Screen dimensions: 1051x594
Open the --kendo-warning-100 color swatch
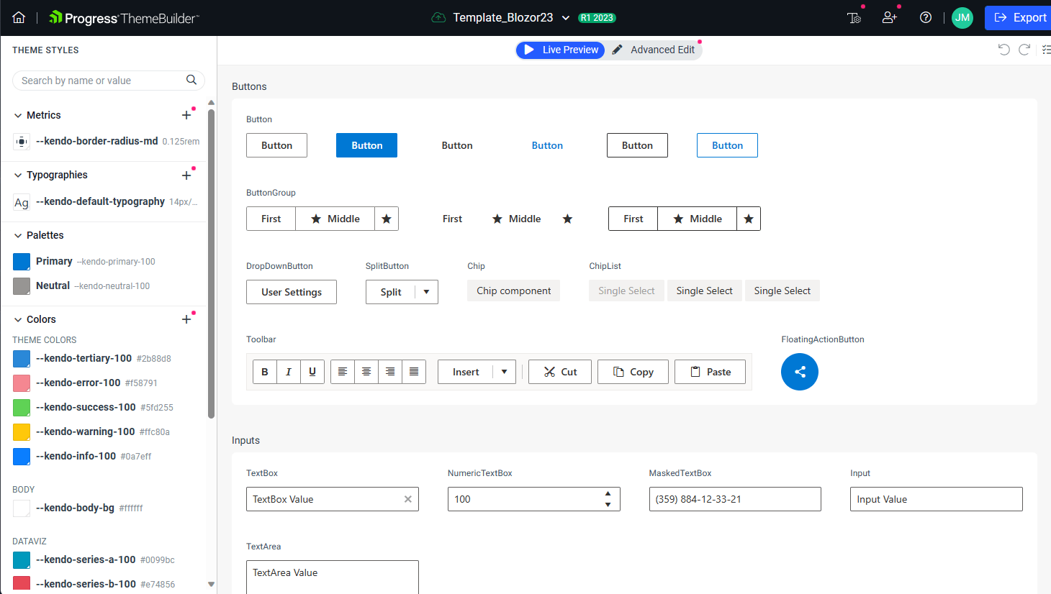[22, 432]
